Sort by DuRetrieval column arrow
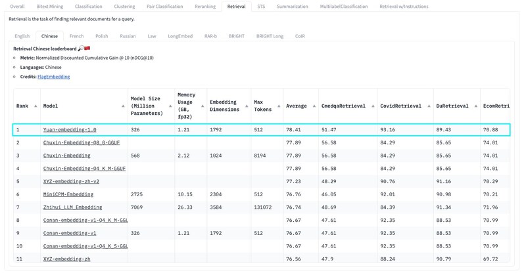526x275 pixels. coord(476,106)
